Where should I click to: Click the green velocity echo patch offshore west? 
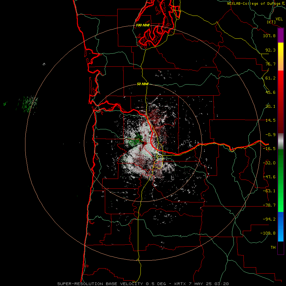[29, 105]
